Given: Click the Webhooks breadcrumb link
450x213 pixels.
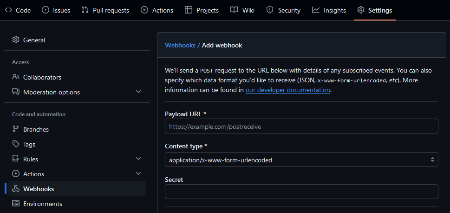Looking at the screenshot, I should coord(180,45).
